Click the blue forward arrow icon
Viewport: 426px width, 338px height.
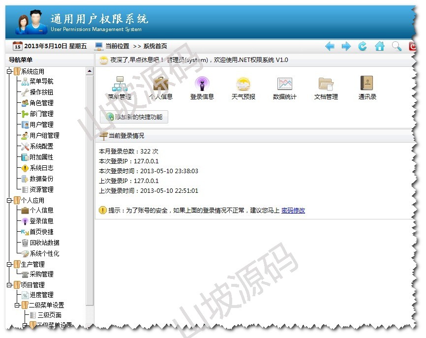coord(346,46)
